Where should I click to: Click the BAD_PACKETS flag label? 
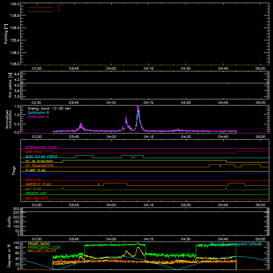pos(37,198)
